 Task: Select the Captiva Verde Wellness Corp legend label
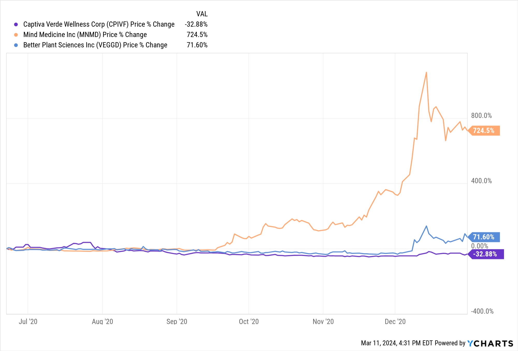[x=99, y=24]
